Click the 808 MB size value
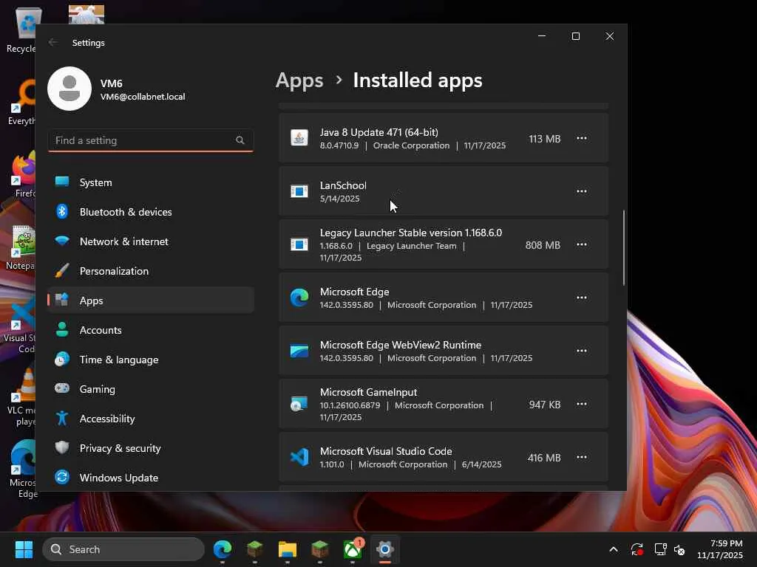The height and width of the screenshot is (567, 757). tap(543, 245)
